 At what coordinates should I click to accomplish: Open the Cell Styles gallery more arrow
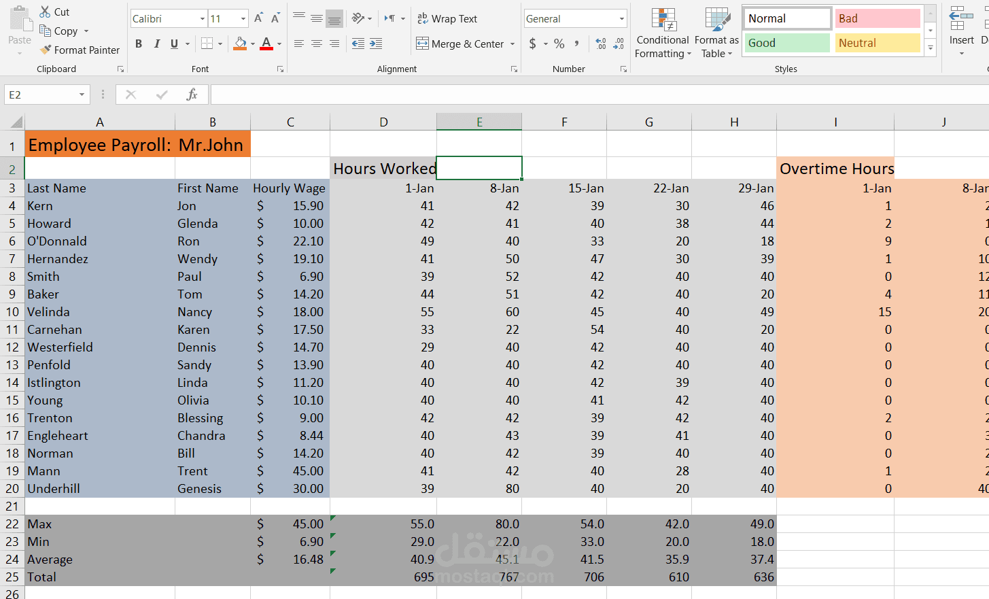click(930, 48)
